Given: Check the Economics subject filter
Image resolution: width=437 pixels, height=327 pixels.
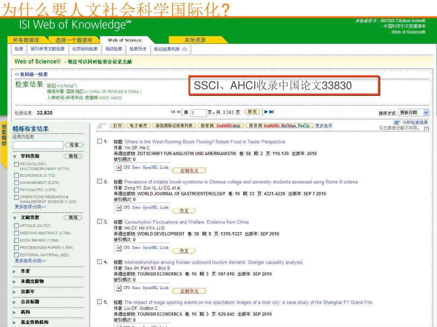Looking at the screenshot, I should pyautogui.click(x=17, y=175).
